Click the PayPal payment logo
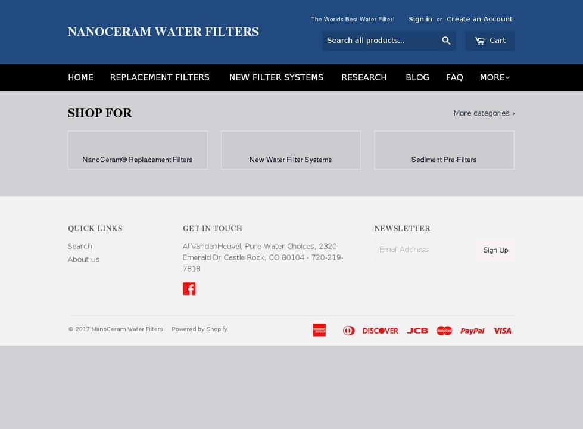This screenshot has width=583, height=429. pyautogui.click(x=472, y=331)
